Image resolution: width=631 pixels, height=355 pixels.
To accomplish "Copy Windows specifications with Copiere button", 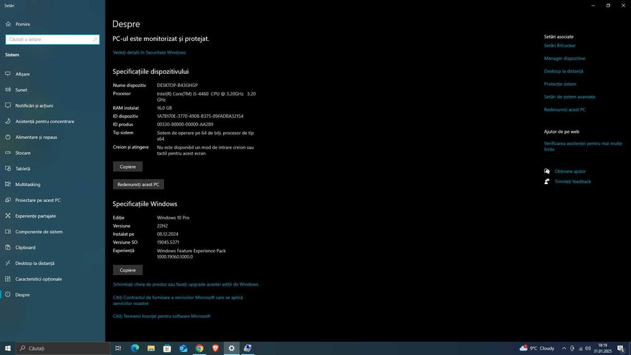I will point(127,270).
